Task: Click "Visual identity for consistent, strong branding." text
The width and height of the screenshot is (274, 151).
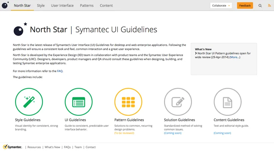Action: [37, 128]
